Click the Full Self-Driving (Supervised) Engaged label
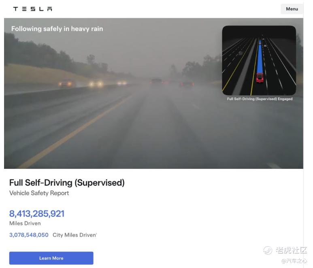Screen dimensions: 313x268 click(260, 99)
